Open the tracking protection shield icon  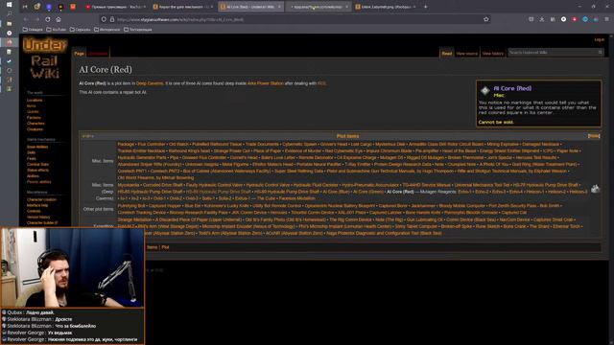click(x=104, y=19)
